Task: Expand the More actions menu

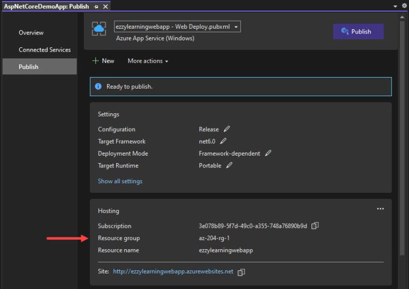Action: (x=148, y=61)
